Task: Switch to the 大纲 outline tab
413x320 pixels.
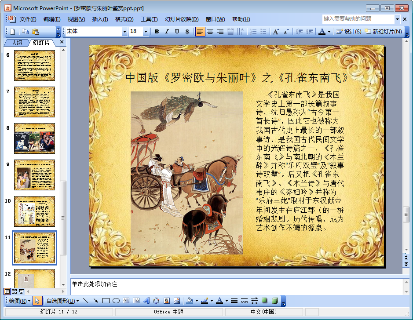Action: [17, 43]
